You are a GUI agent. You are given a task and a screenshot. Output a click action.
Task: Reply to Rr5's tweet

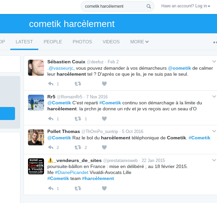[x=51, y=119]
